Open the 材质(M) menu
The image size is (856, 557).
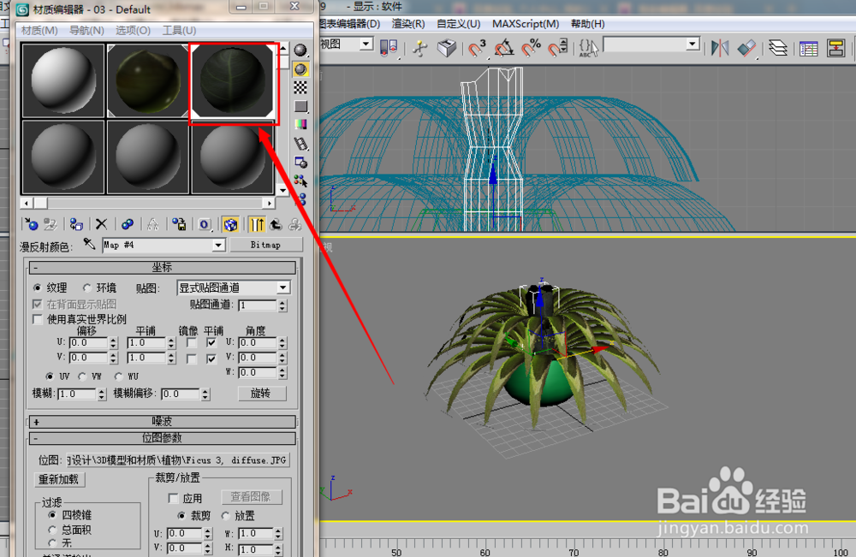tap(39, 31)
